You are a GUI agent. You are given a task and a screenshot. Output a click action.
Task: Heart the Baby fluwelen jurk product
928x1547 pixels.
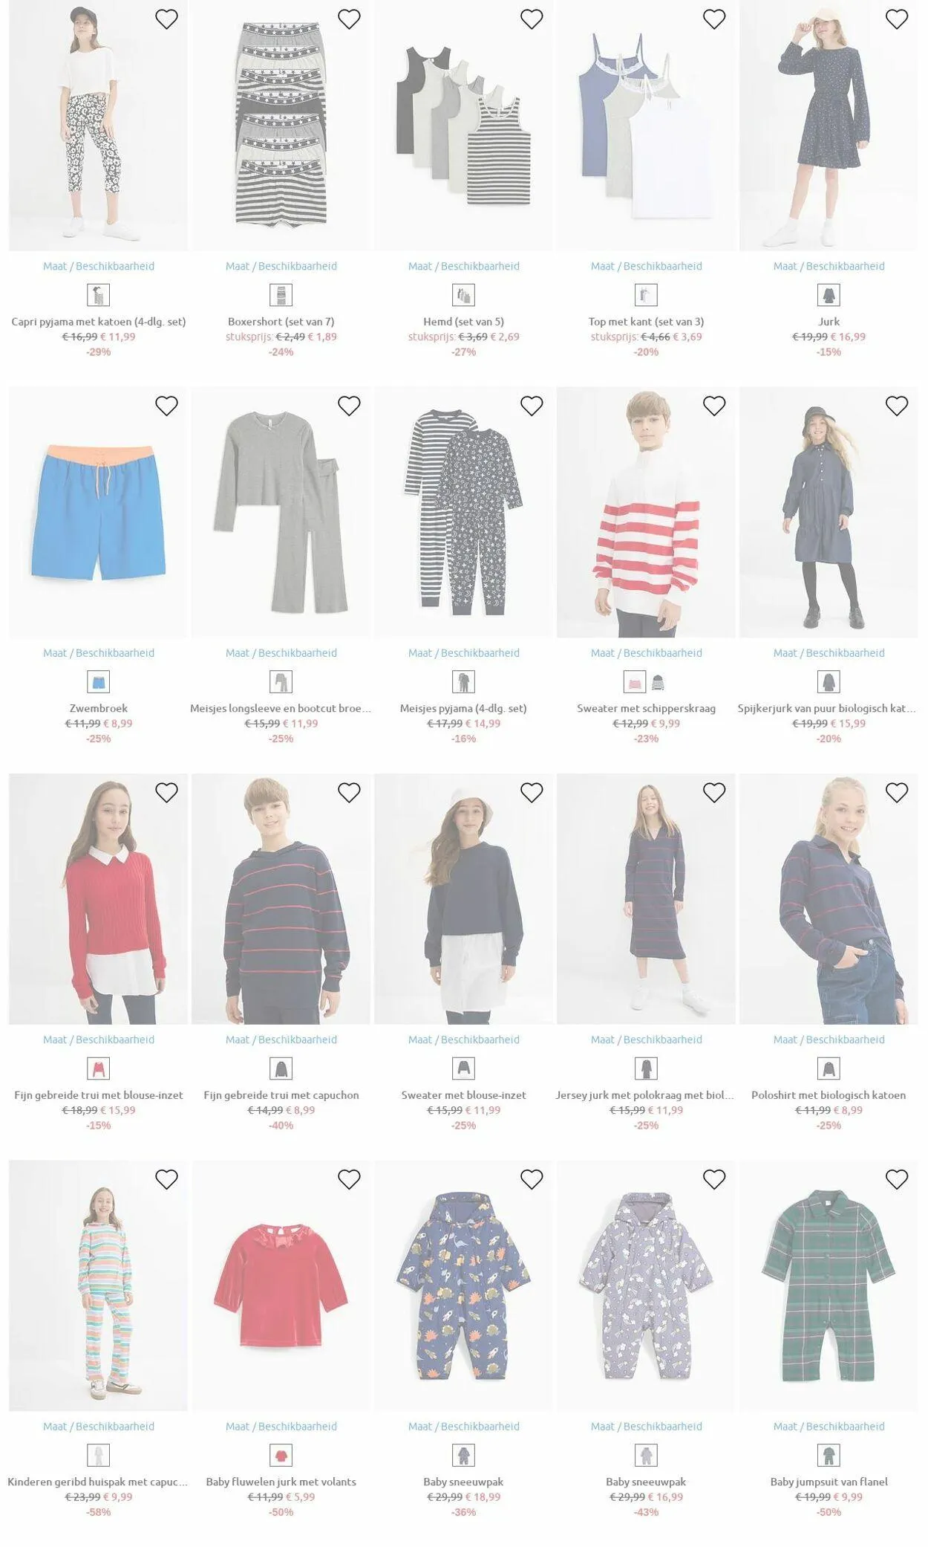(x=349, y=1179)
